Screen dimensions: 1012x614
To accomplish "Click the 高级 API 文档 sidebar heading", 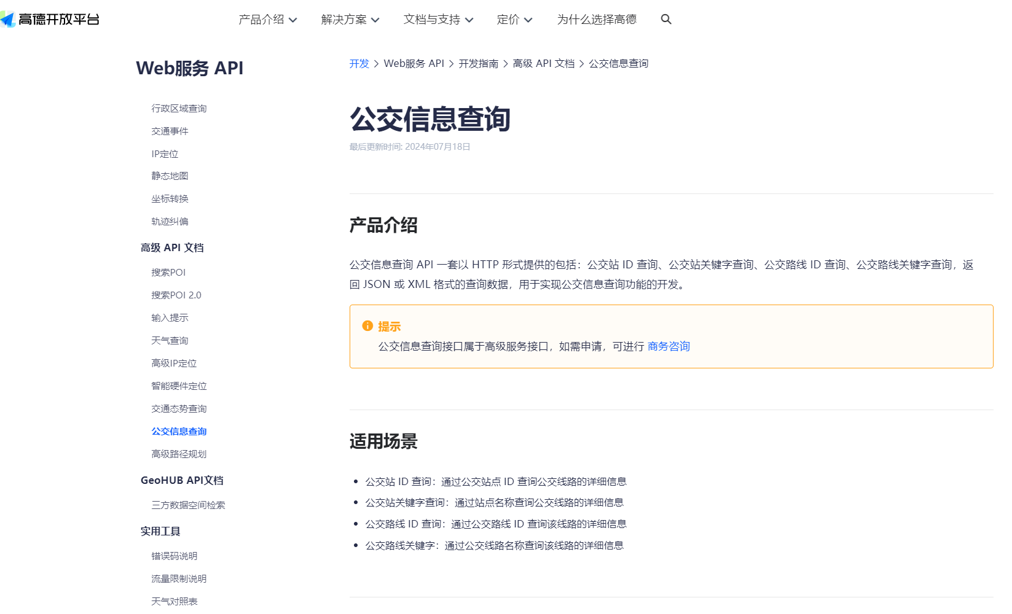I will (x=172, y=247).
